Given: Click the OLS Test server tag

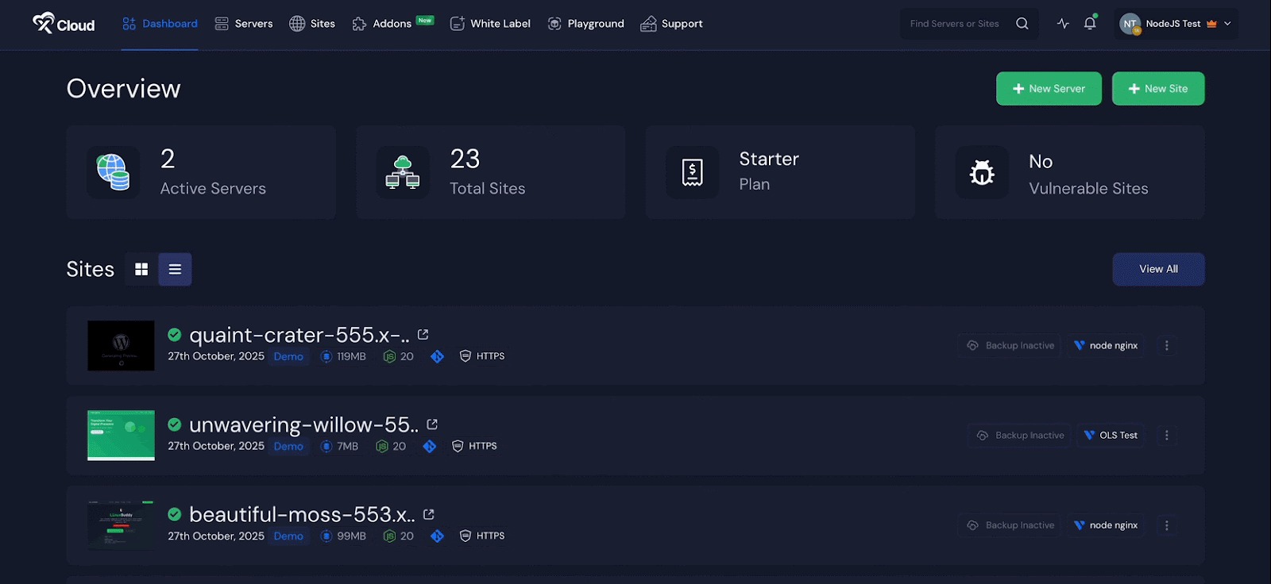Looking at the screenshot, I should coord(1111,435).
